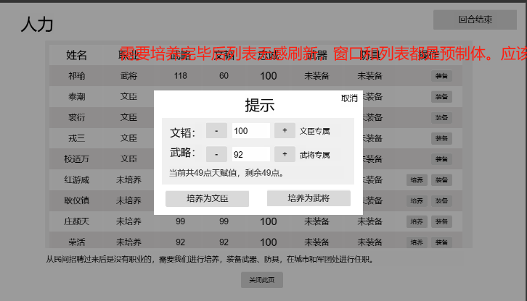Click 培养 button in 荣活 row
This screenshot has height=301, width=527.
coord(417,242)
